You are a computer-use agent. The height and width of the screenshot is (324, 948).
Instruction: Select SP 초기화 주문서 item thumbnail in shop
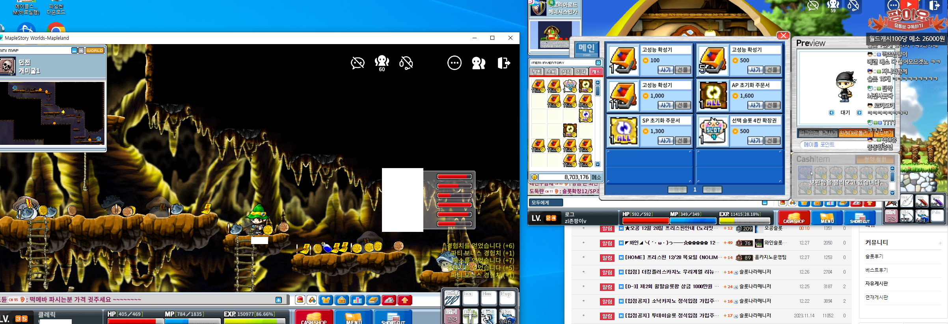click(623, 131)
